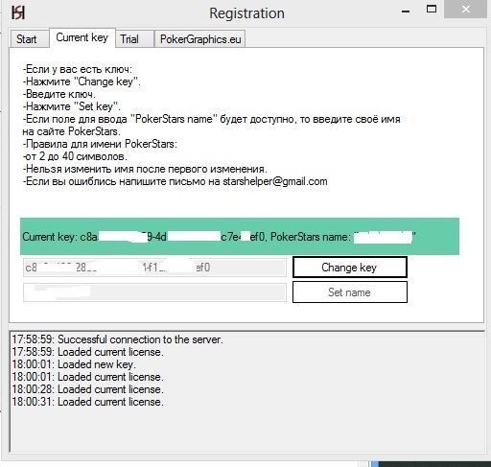491x467 pixels.
Task: Close the Registration window
Action: pos(466,10)
